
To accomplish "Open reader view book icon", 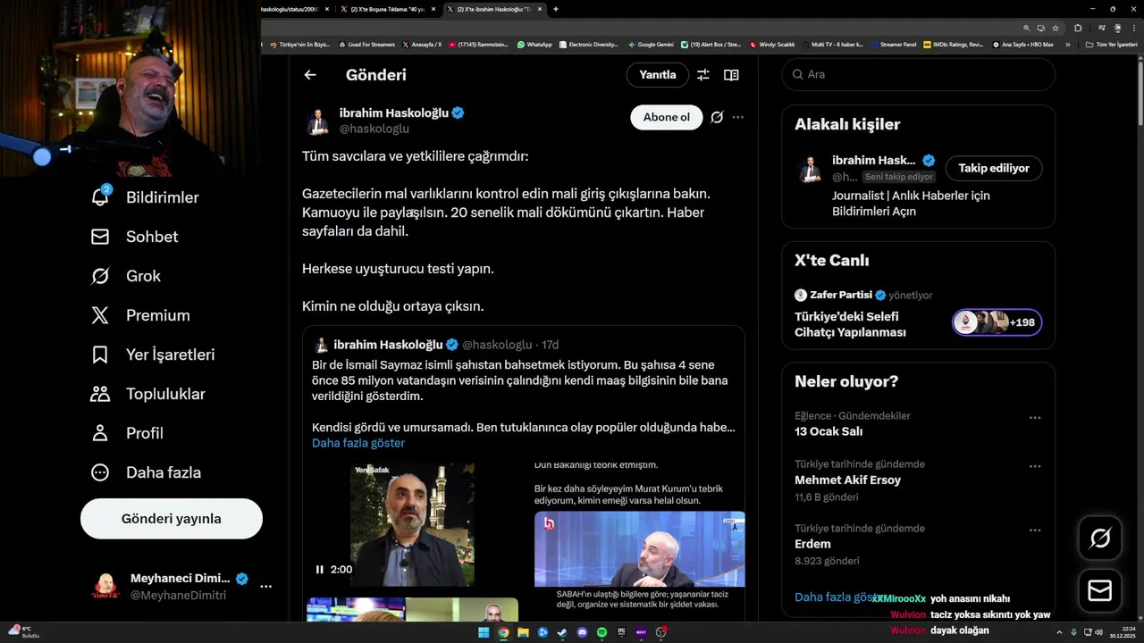I will tap(731, 75).
